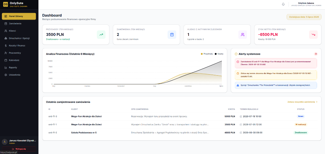Click the Alerty systemowe warning icon
The height and width of the screenshot is (154, 325).
(x=236, y=54)
